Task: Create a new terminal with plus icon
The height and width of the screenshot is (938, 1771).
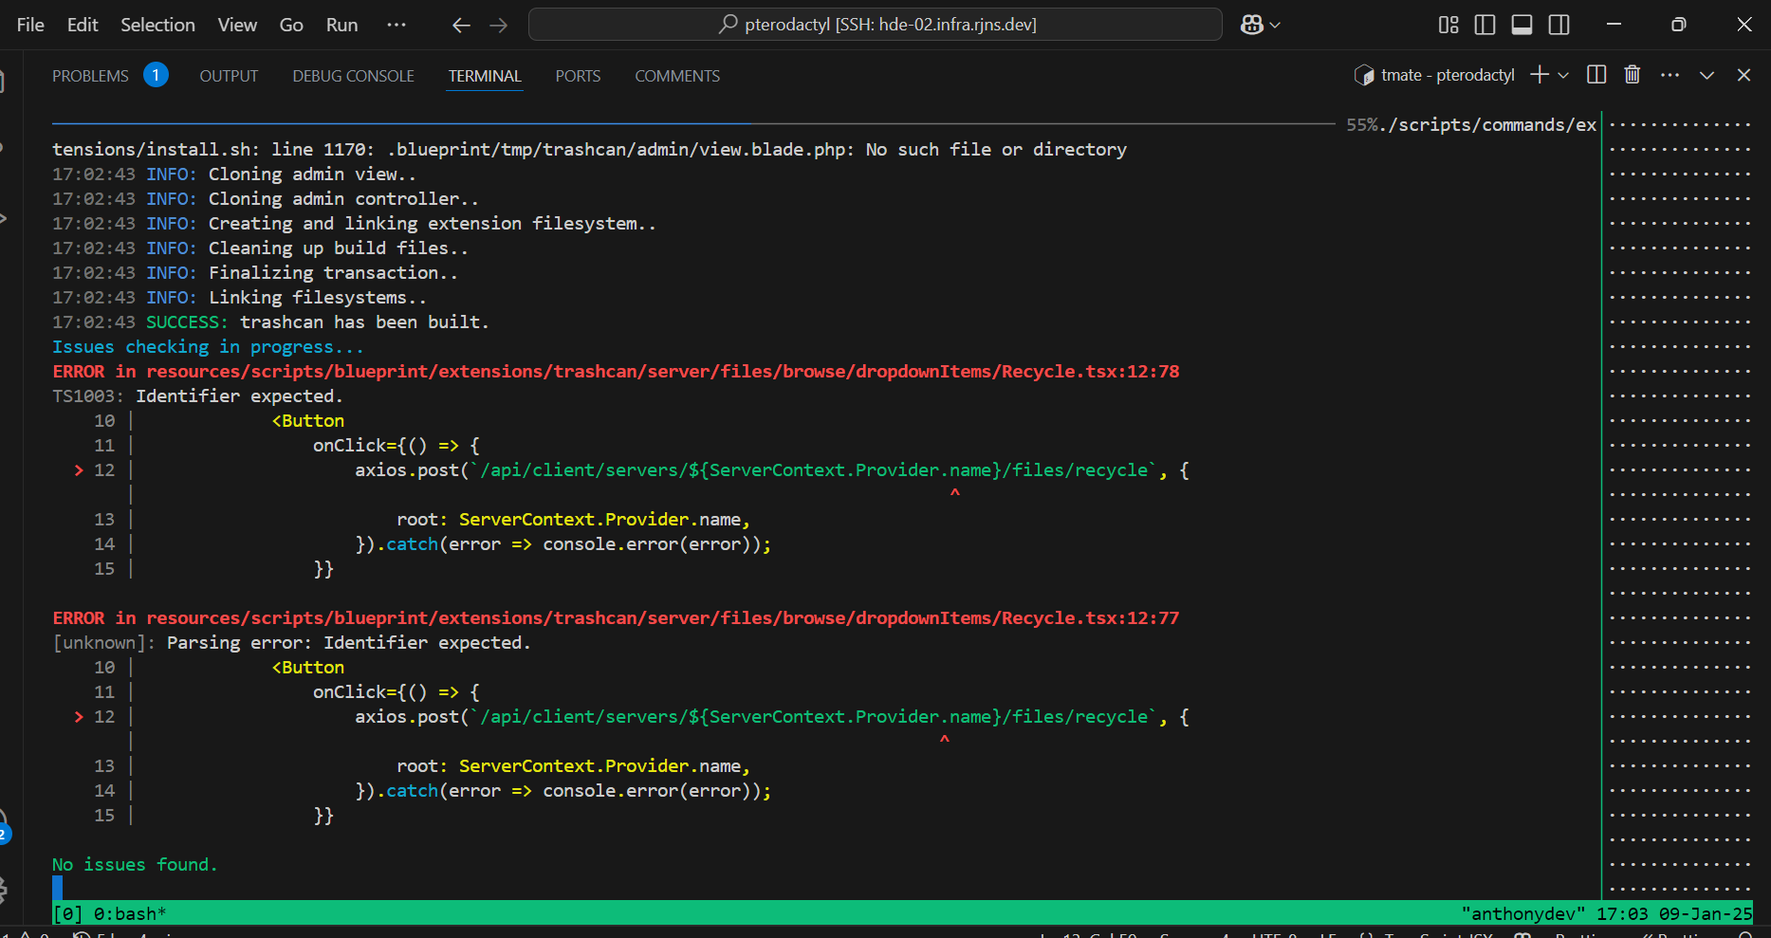Action: [x=1540, y=75]
